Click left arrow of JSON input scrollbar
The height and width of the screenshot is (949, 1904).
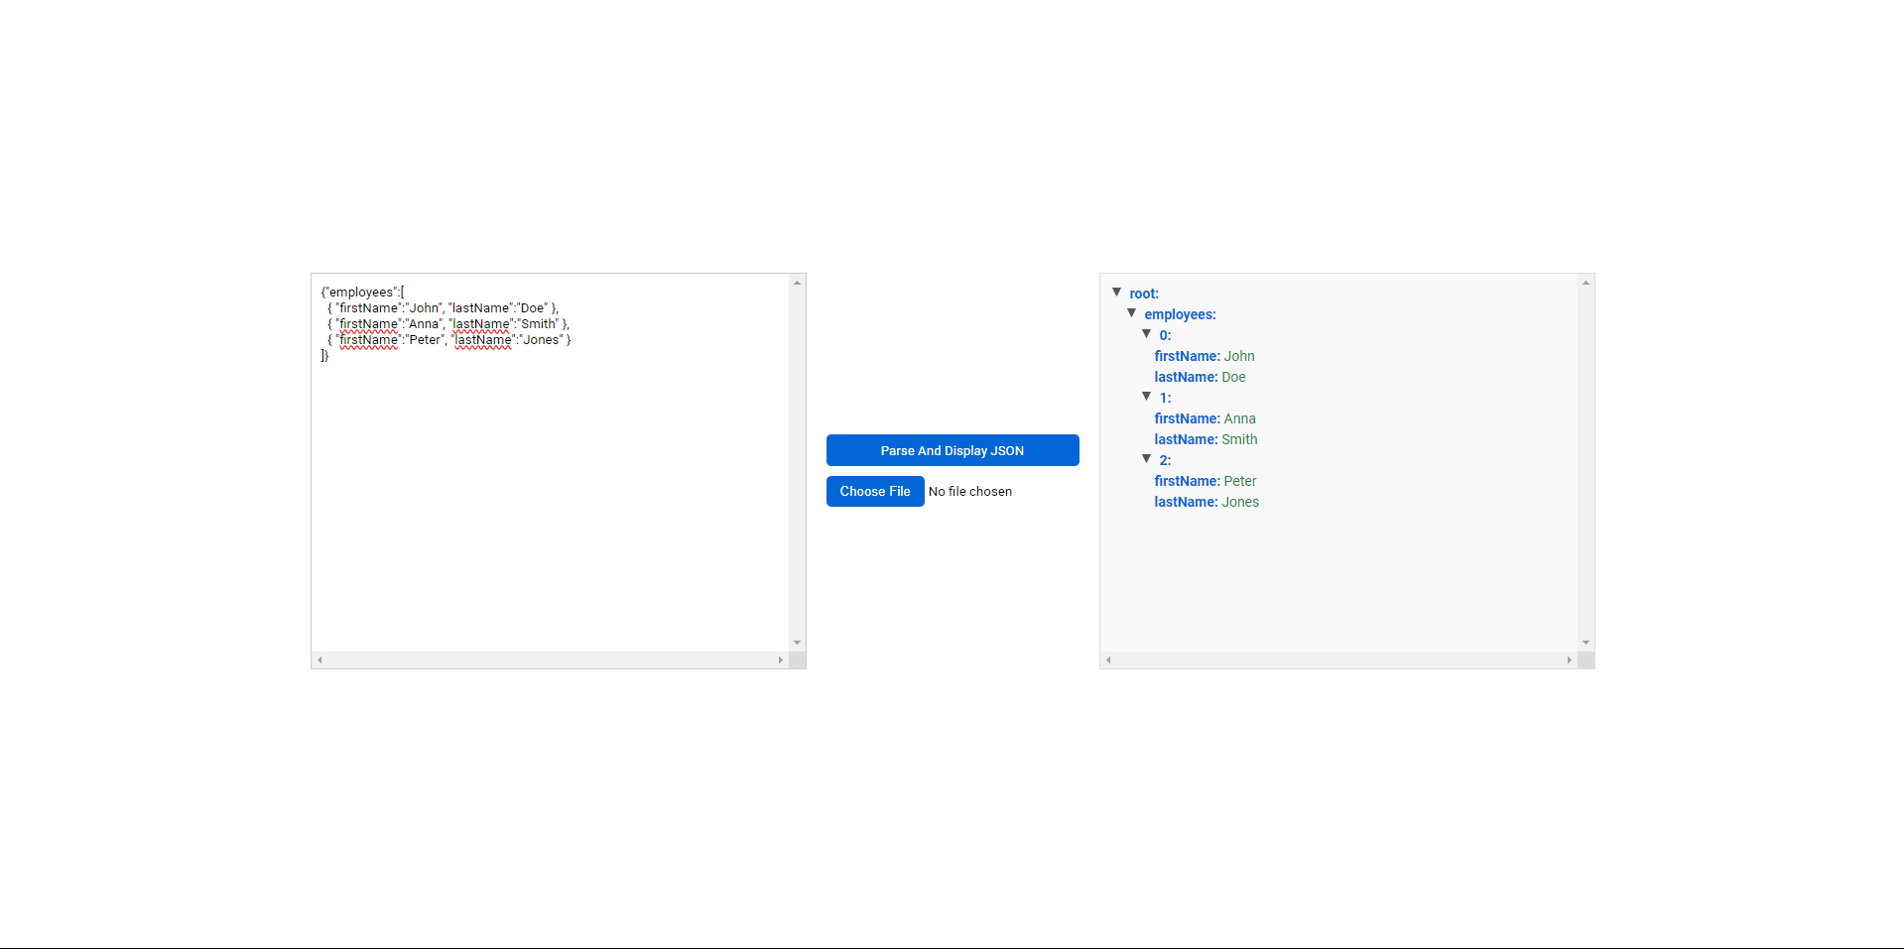coord(319,659)
